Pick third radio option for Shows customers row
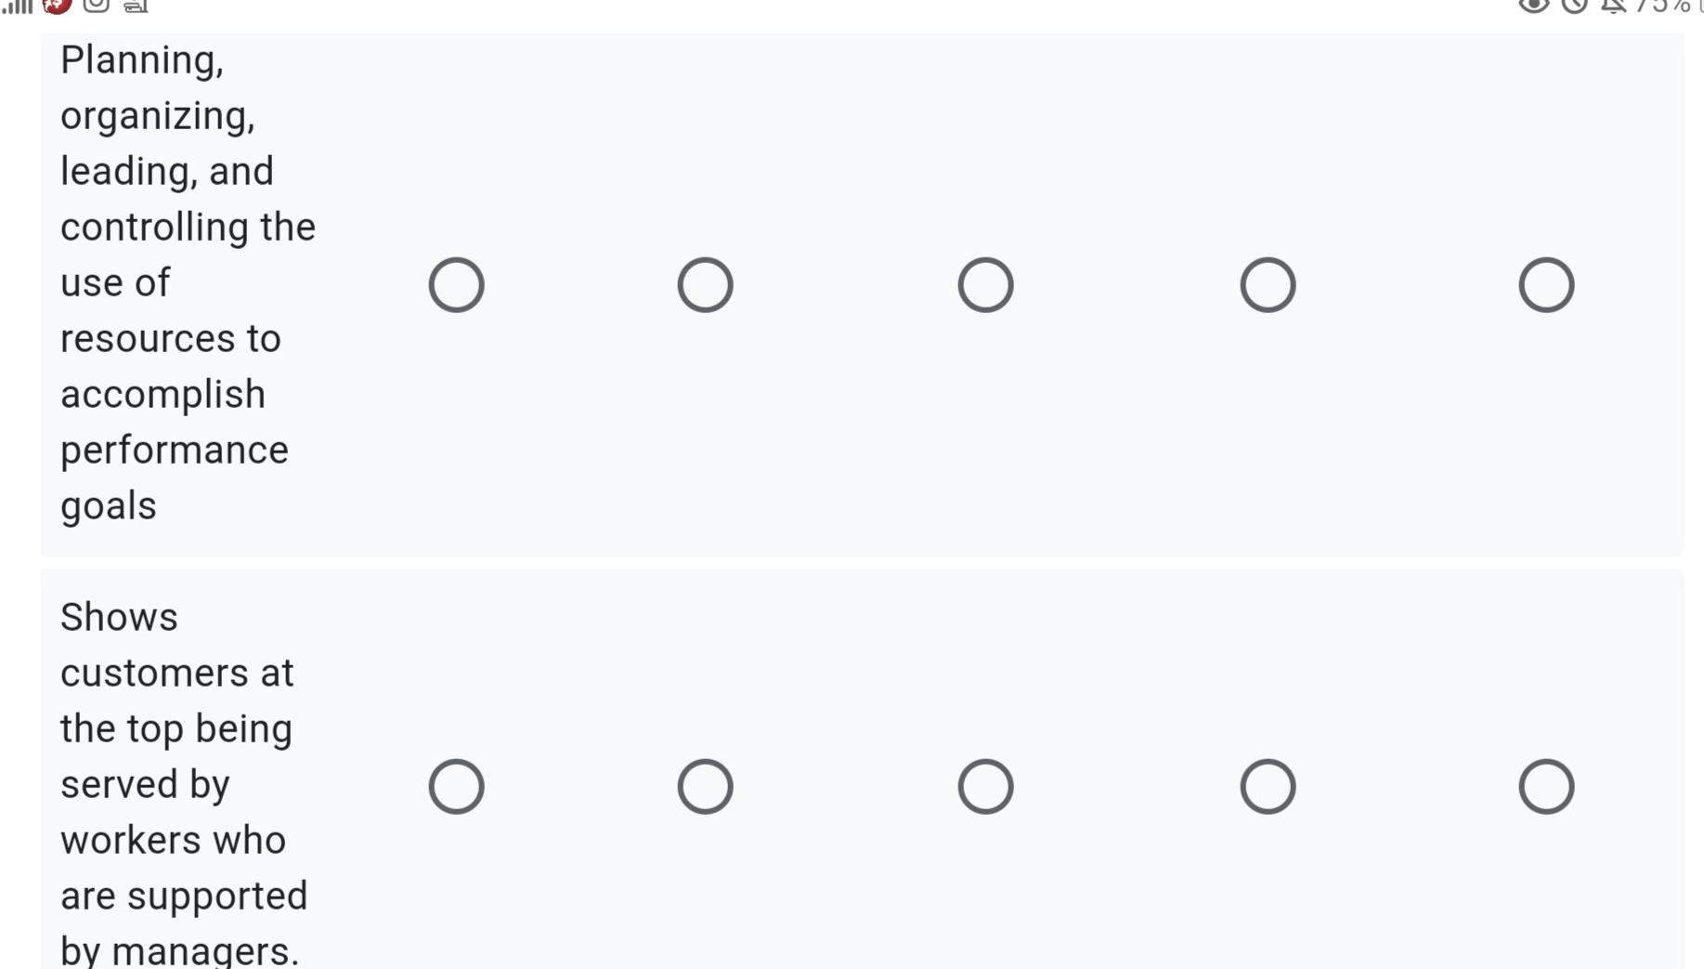Viewport: 1704px width, 969px height. click(x=985, y=787)
